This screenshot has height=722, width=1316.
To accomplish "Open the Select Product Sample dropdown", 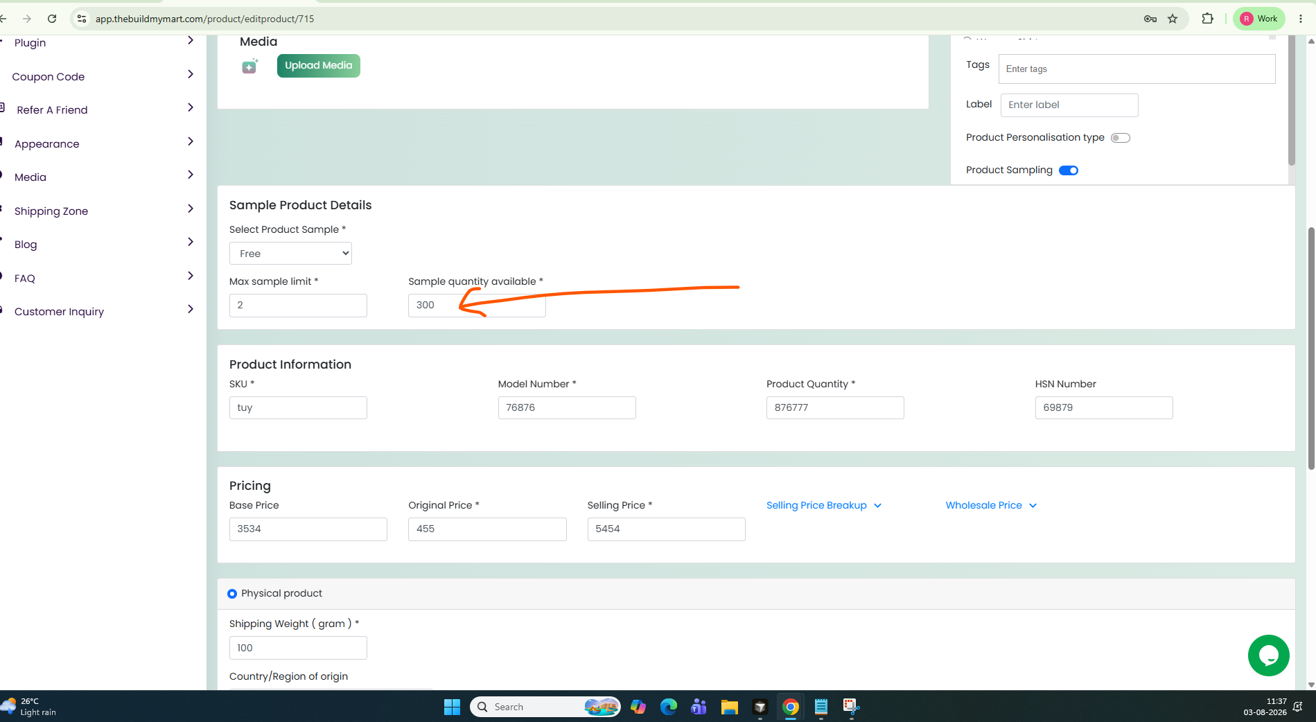I will click(x=290, y=254).
